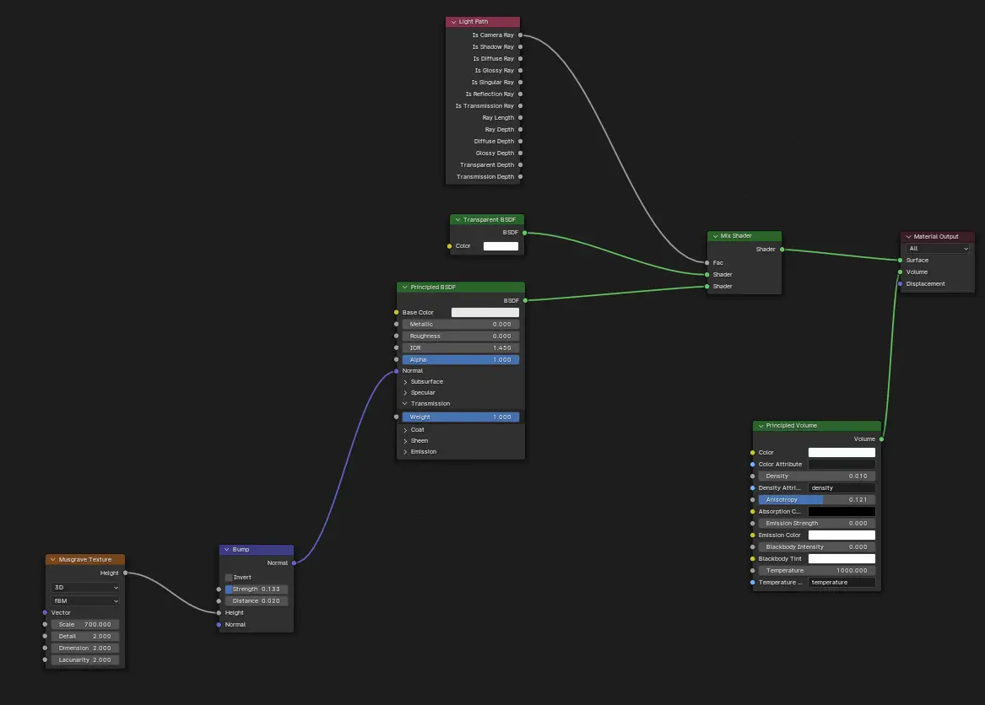Collapse the Transparent BSDF node arrow

coord(457,220)
